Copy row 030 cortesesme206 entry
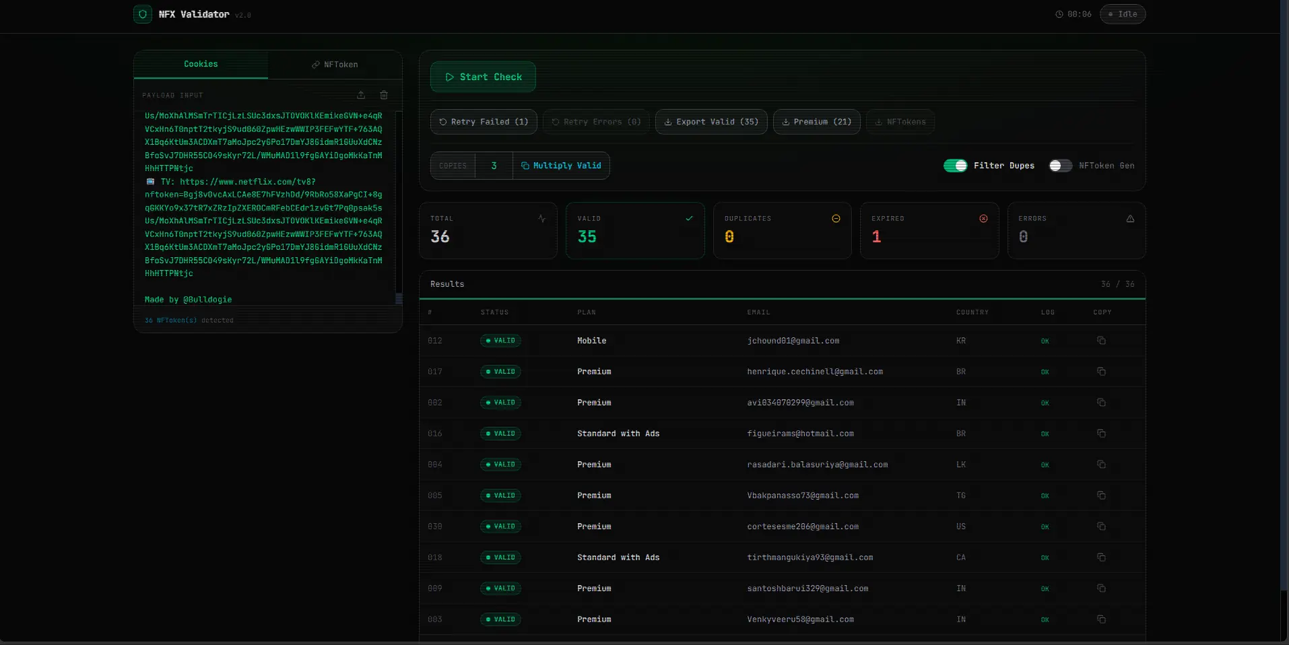Screen dimensions: 1289x645 tap(1101, 527)
